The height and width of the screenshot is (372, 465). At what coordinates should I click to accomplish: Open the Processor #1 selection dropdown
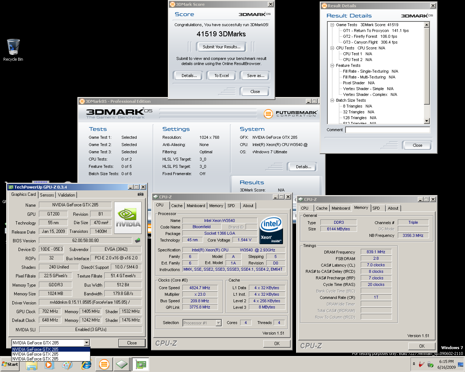[x=218, y=323]
